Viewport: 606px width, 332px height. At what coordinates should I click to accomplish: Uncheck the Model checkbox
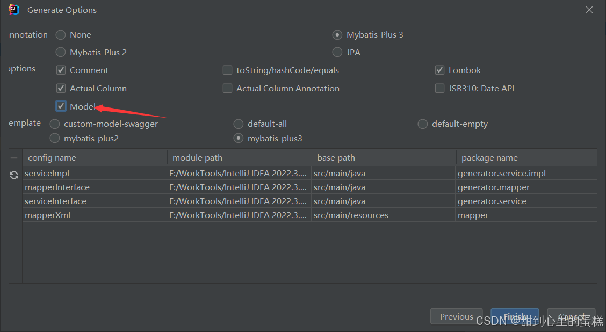point(61,106)
